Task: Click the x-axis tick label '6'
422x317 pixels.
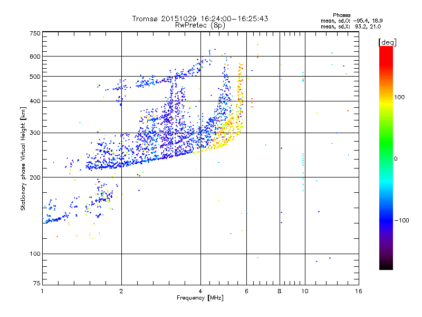Action: coord(246,291)
